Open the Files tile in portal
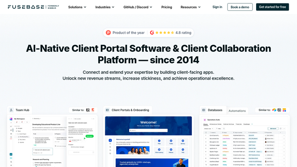 [159, 142]
